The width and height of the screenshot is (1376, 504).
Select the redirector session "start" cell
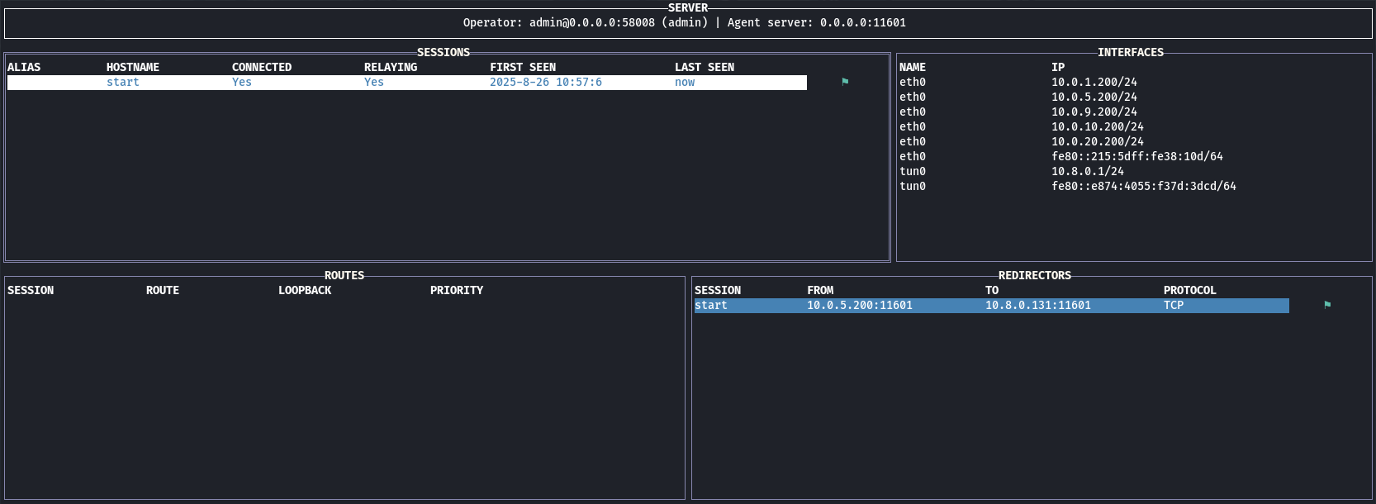tap(711, 306)
